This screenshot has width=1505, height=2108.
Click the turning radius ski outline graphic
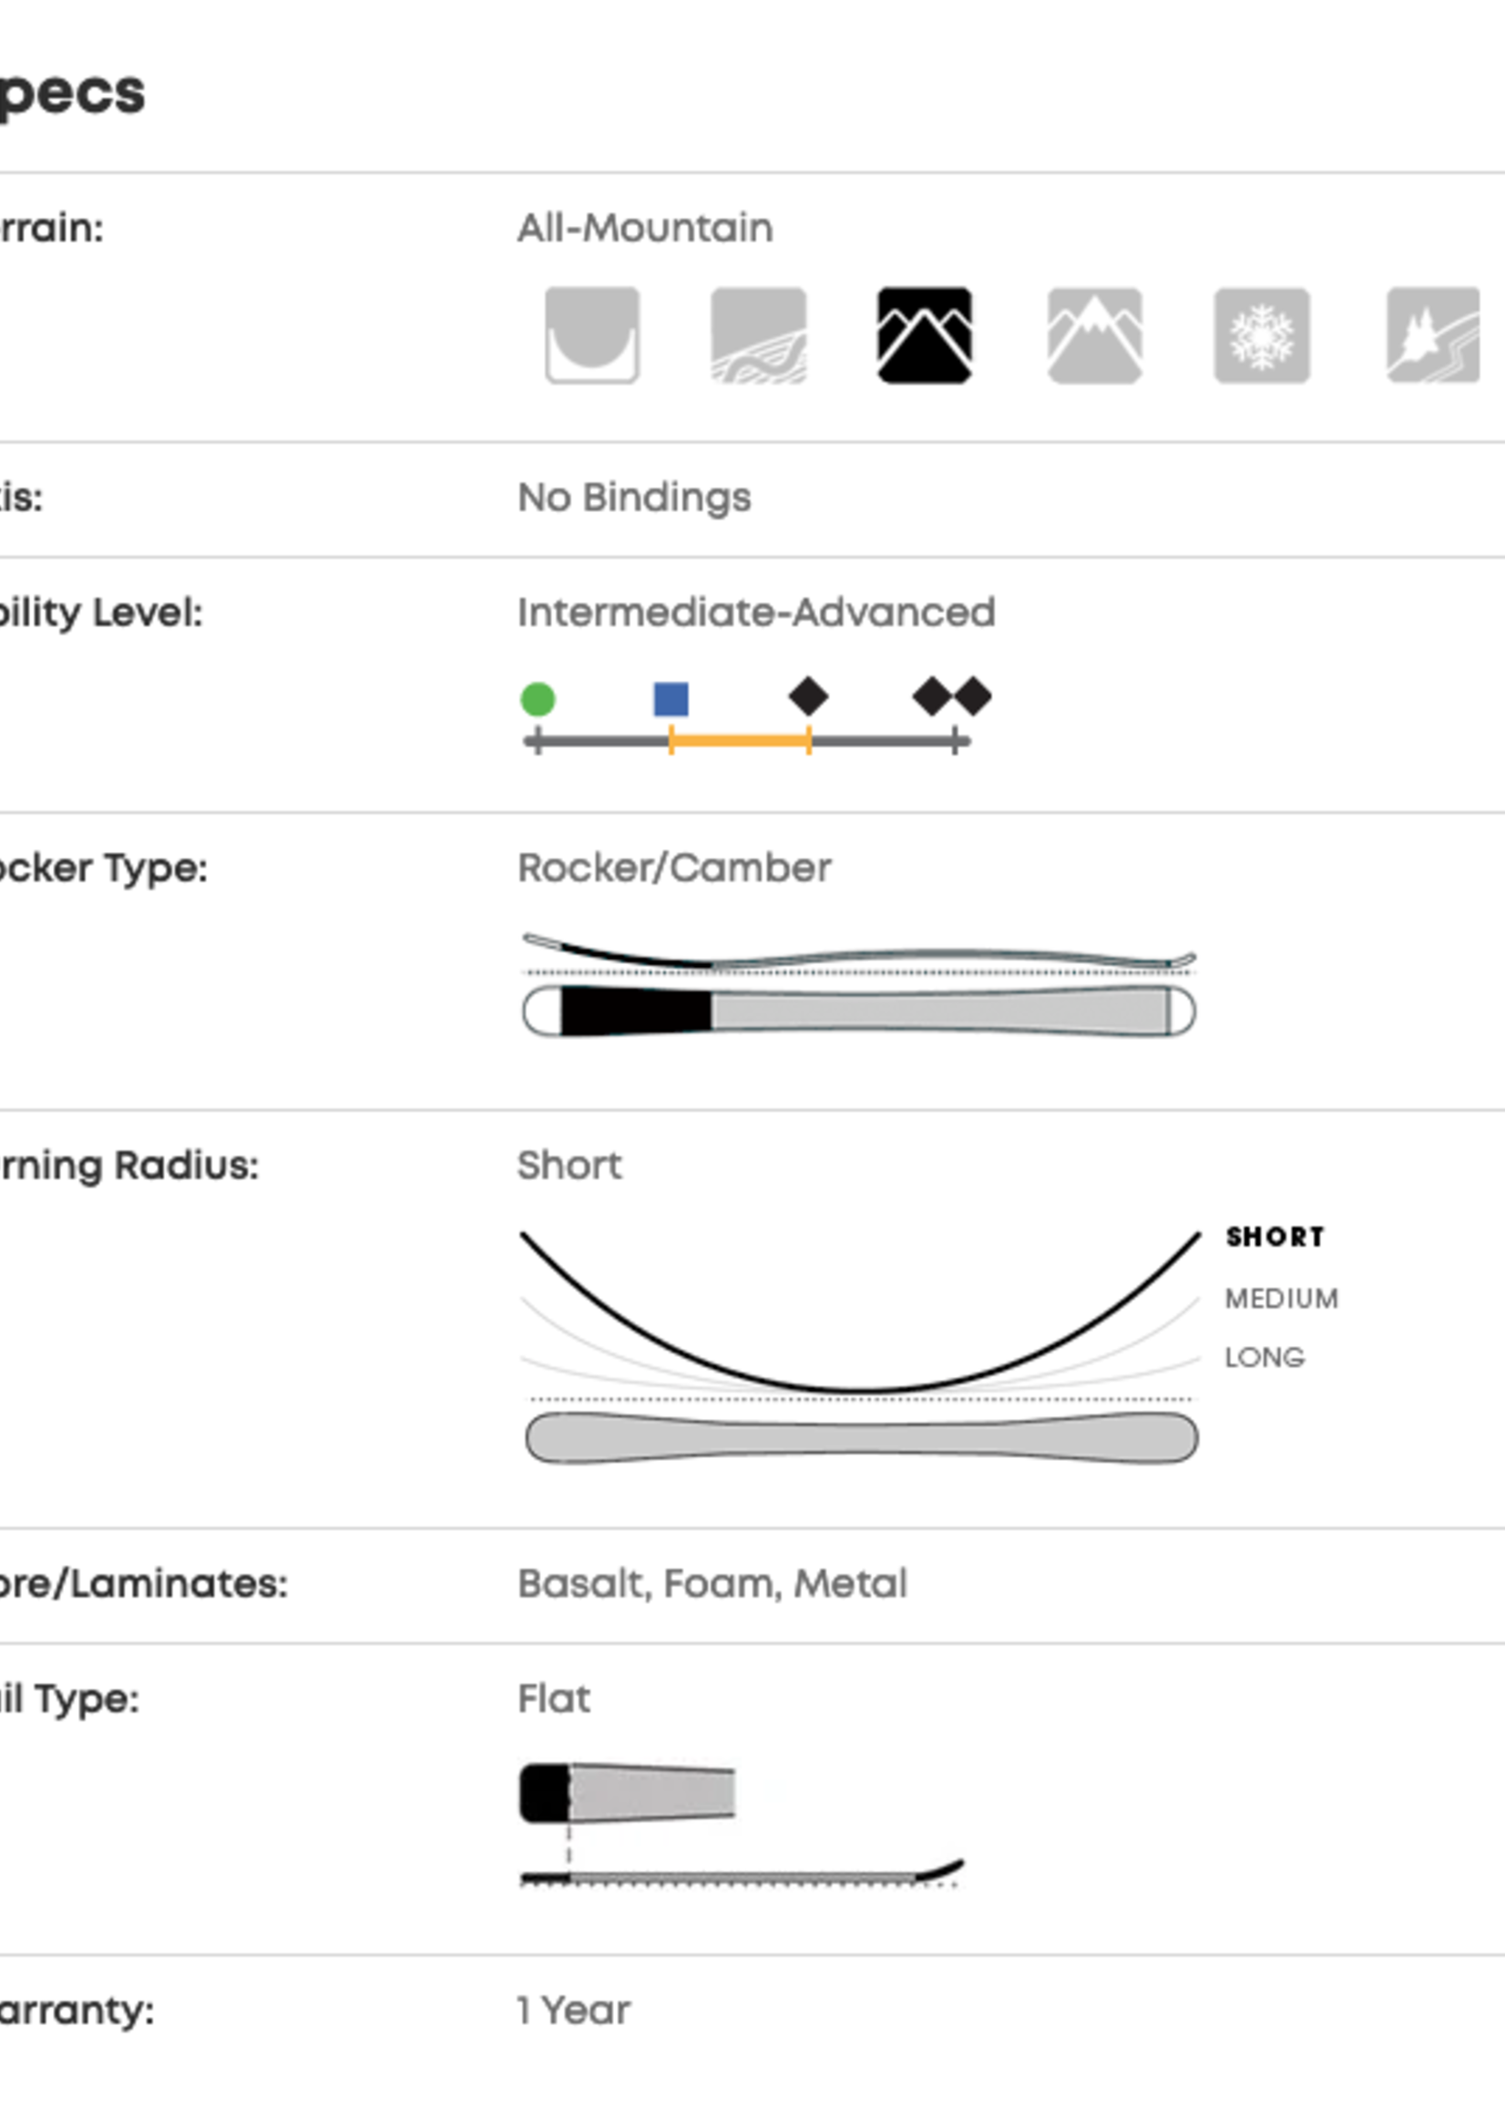click(x=862, y=1438)
